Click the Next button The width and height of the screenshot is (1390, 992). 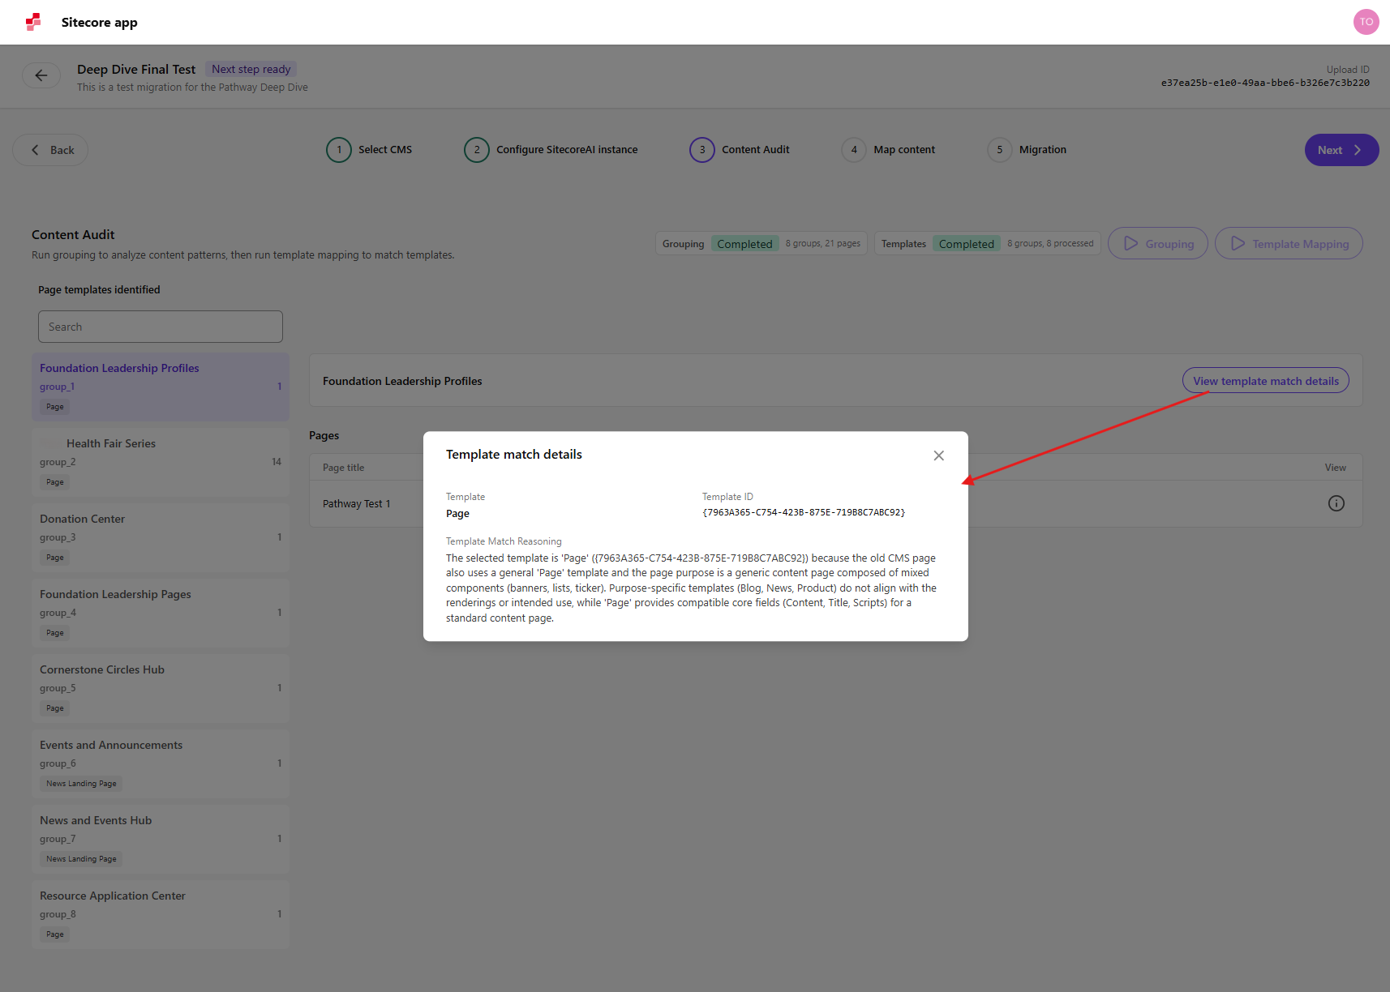coord(1341,150)
